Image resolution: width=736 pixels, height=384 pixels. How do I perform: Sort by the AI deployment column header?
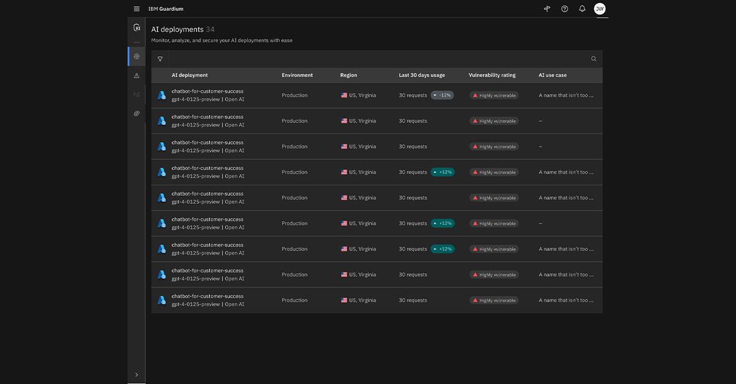pos(190,75)
